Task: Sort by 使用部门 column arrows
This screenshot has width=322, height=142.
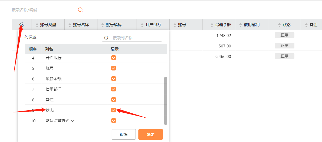Action: click(240, 25)
